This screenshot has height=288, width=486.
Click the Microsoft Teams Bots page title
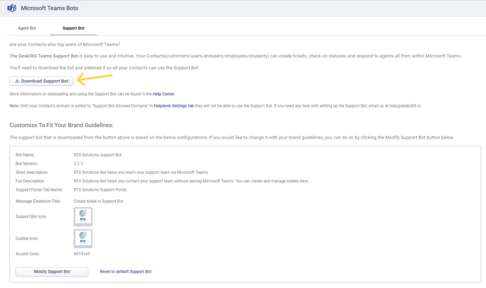coord(49,8)
